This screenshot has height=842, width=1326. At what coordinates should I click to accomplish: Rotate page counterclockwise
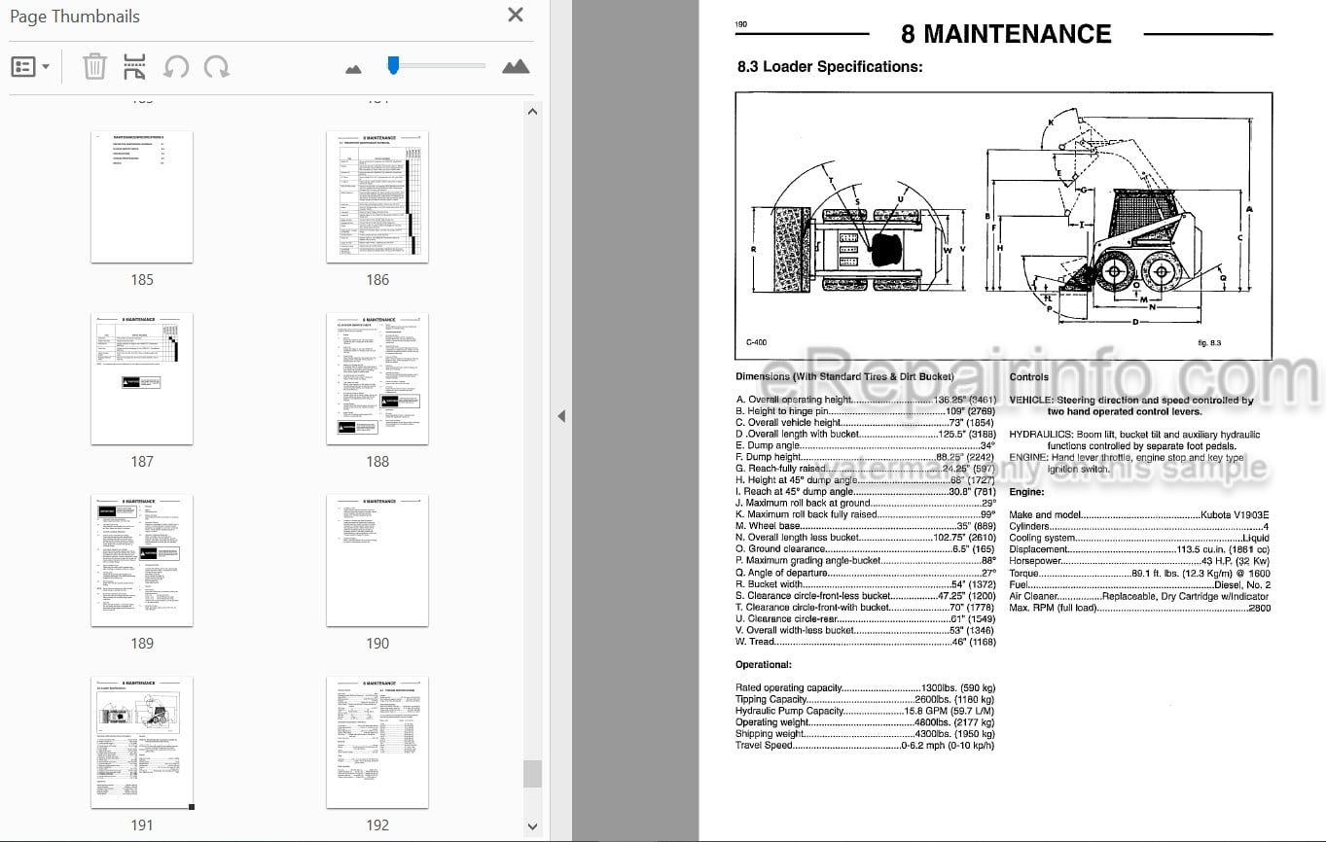[176, 67]
